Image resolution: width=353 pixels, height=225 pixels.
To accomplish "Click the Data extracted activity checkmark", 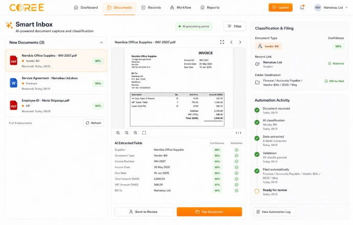I will coord(257,138).
